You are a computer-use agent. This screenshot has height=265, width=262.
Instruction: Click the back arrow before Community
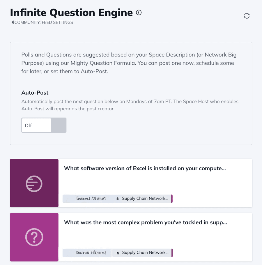tap(13, 22)
